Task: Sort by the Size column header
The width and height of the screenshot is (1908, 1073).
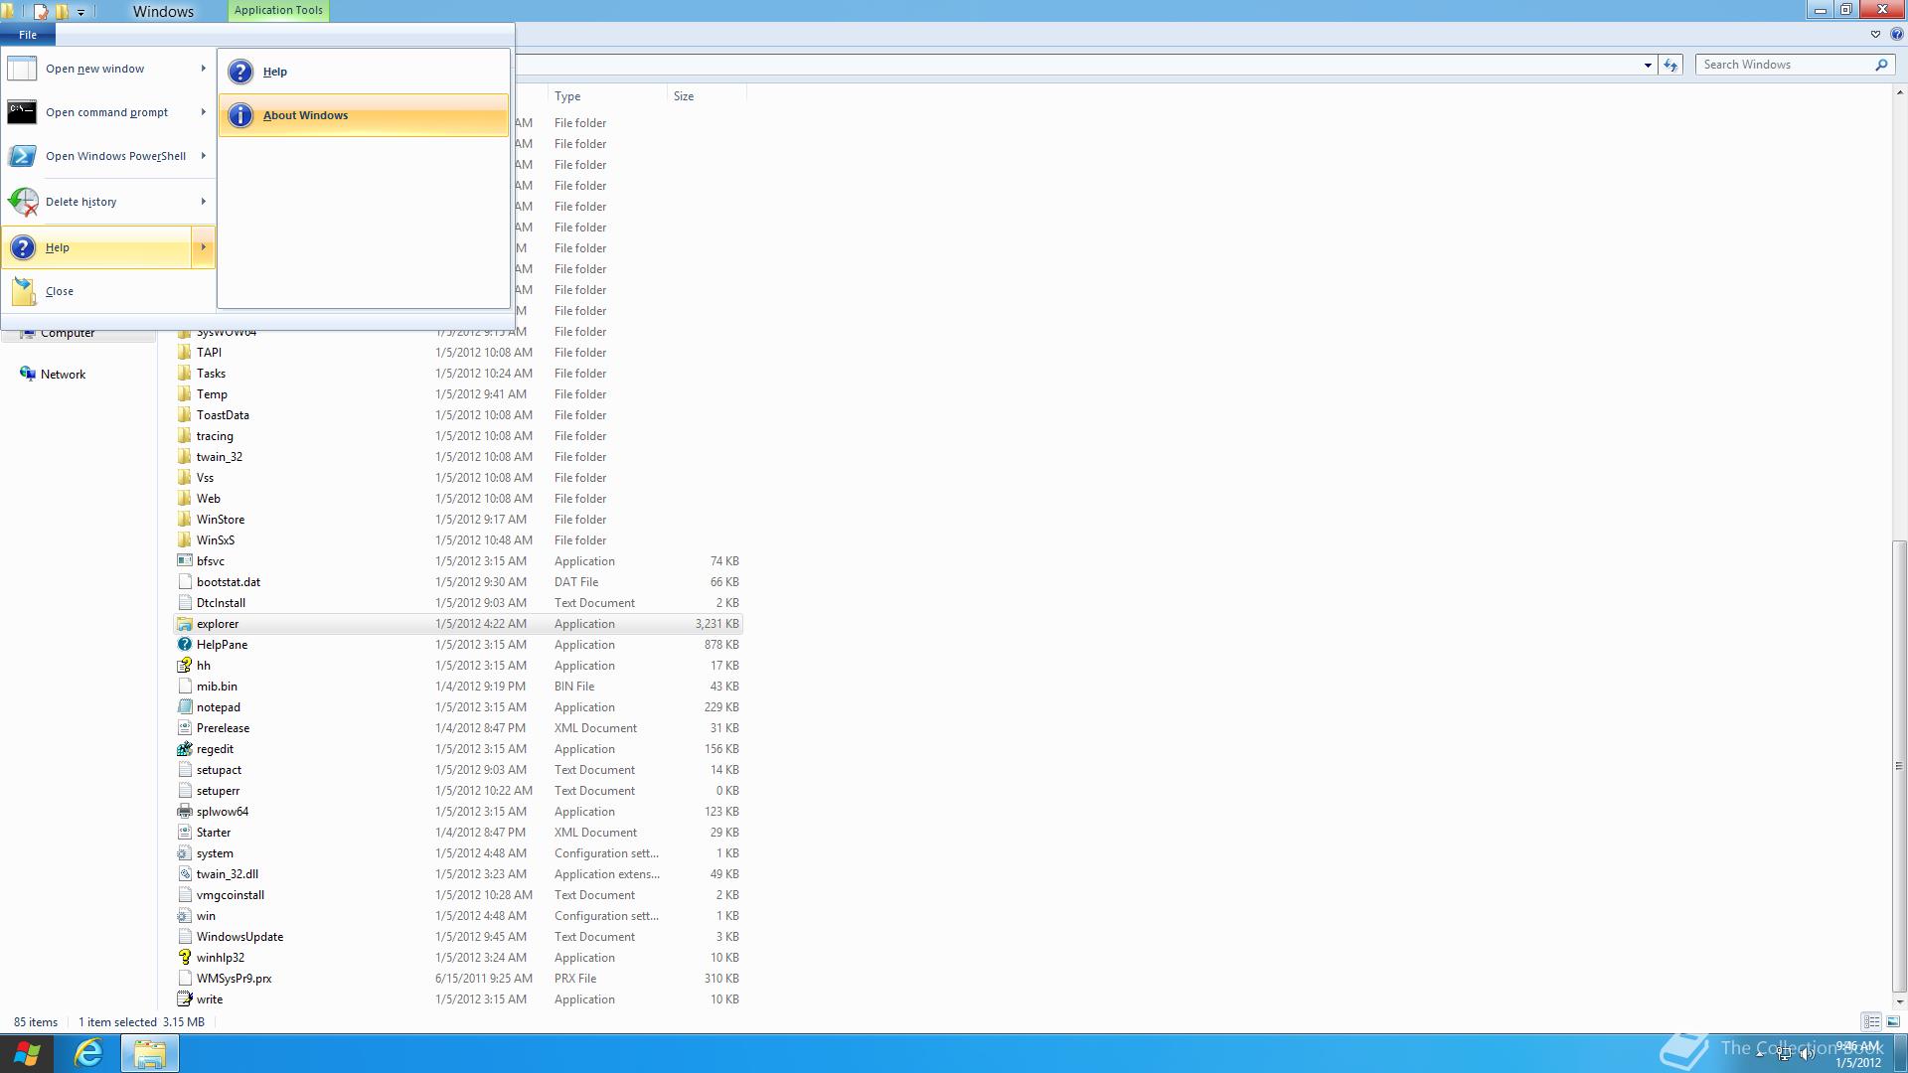Action: (x=707, y=96)
